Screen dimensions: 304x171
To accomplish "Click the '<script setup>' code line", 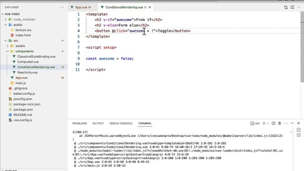I will pyautogui.click(x=101, y=47).
